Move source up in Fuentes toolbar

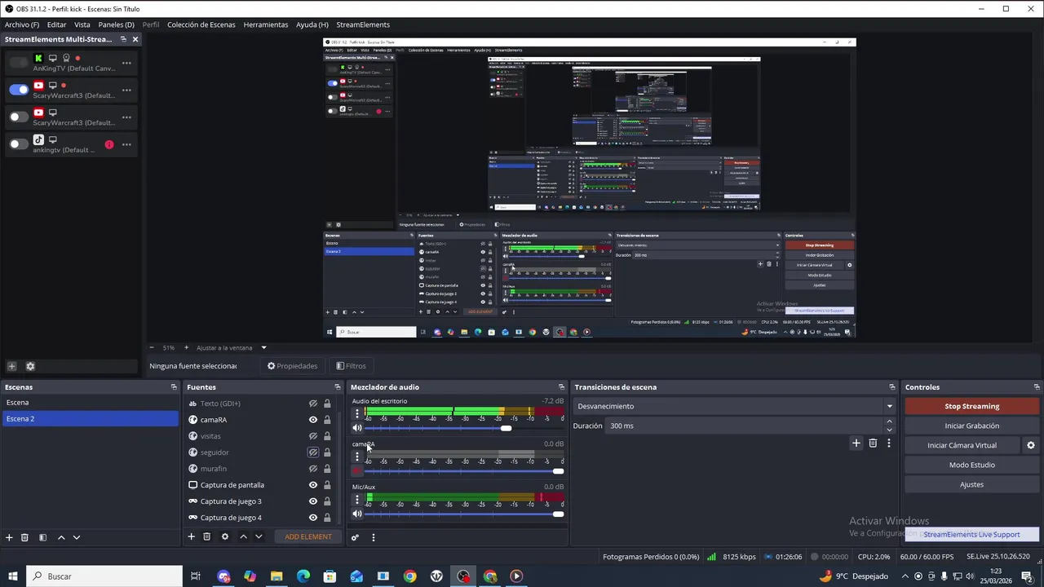coord(243,536)
